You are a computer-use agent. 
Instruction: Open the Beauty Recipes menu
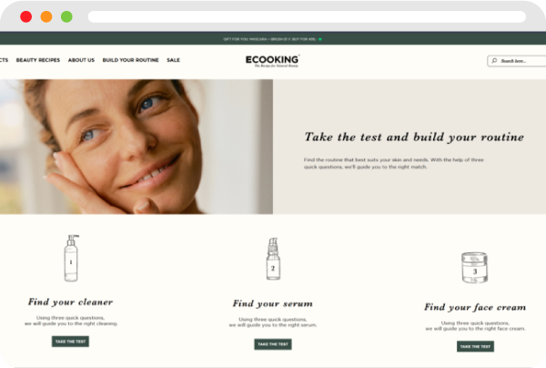[38, 60]
